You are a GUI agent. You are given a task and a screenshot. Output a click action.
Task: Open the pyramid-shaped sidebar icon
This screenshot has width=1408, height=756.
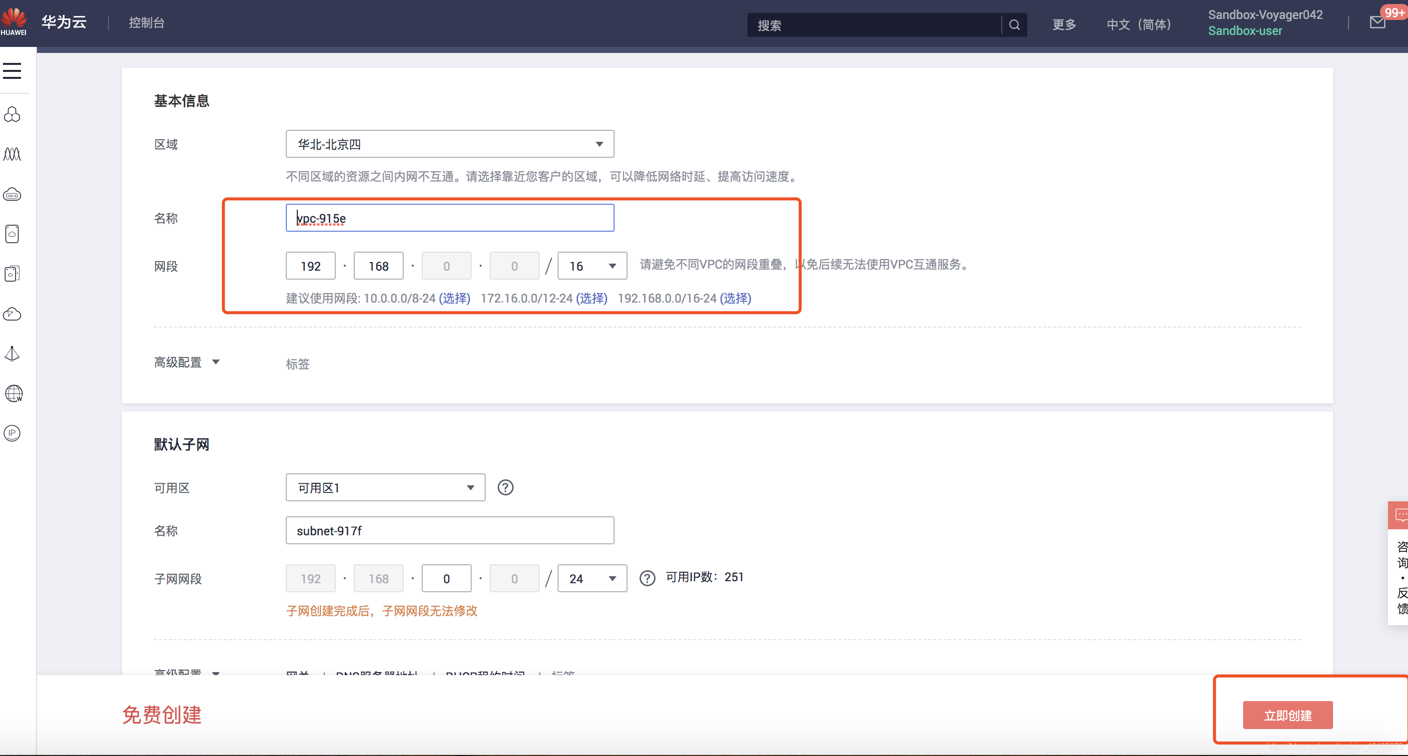(x=12, y=354)
